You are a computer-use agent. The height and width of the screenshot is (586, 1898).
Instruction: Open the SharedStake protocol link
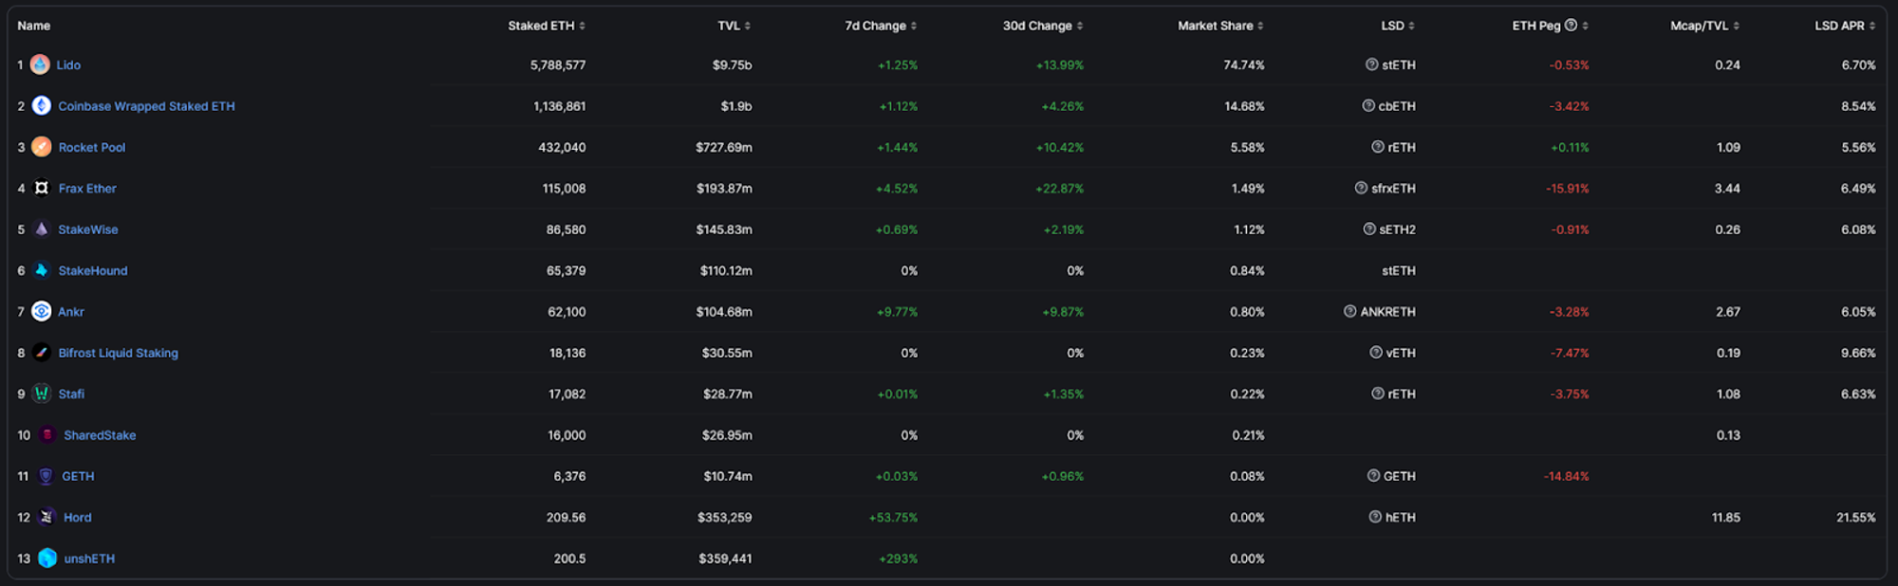click(x=100, y=435)
